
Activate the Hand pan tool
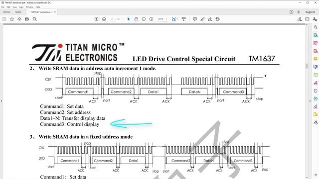click(136, 19)
